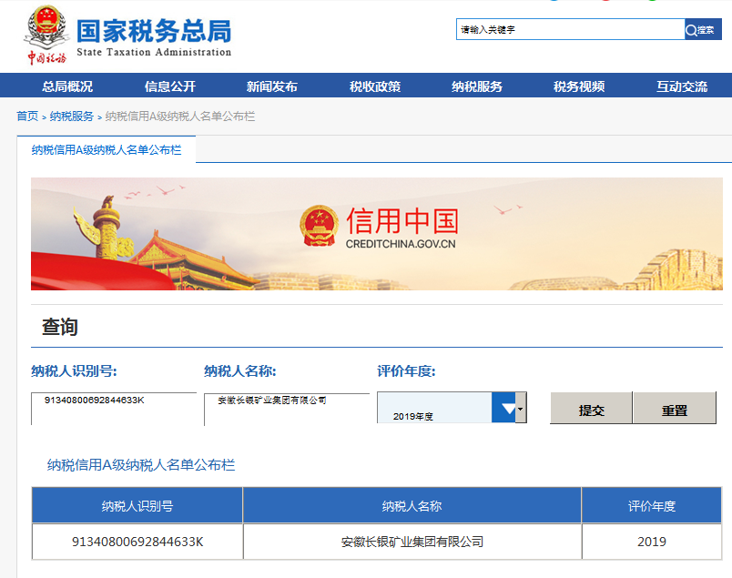732x578 pixels.
Task: Select the 纳税信用A级纳税人名单公布栏 tab
Action: [x=107, y=150]
